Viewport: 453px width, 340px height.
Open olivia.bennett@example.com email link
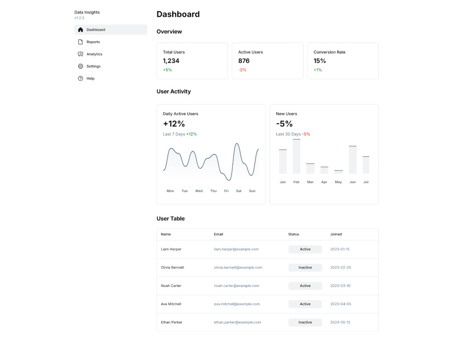(x=238, y=268)
